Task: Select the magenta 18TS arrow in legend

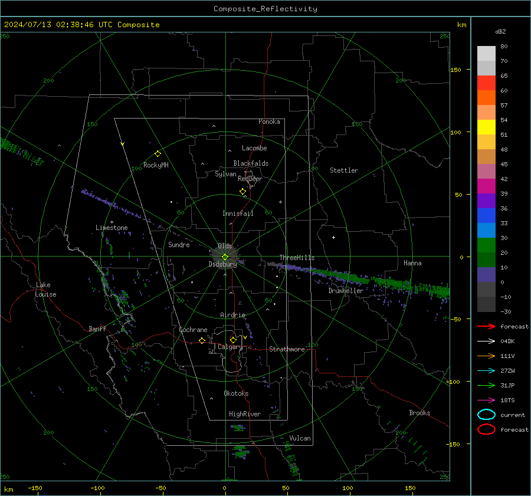Action: click(486, 400)
